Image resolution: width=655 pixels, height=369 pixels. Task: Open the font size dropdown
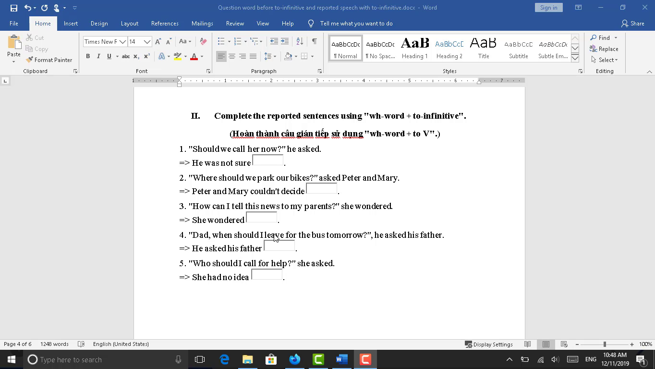click(147, 42)
